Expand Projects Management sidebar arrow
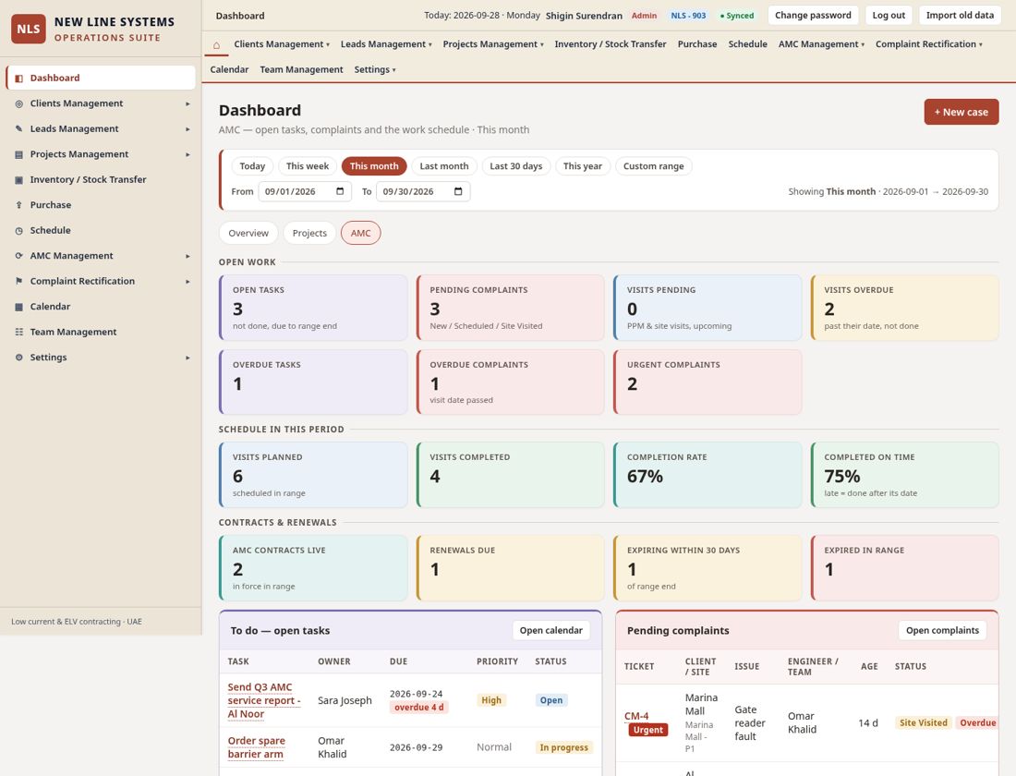Image resolution: width=1016 pixels, height=776 pixels. point(187,154)
